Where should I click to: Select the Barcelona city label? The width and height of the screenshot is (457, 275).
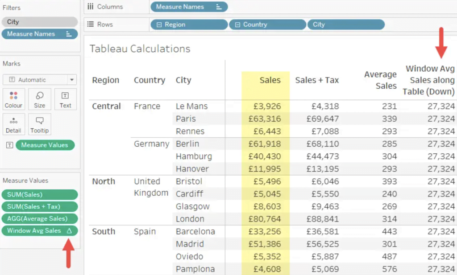pyautogui.click(x=195, y=231)
